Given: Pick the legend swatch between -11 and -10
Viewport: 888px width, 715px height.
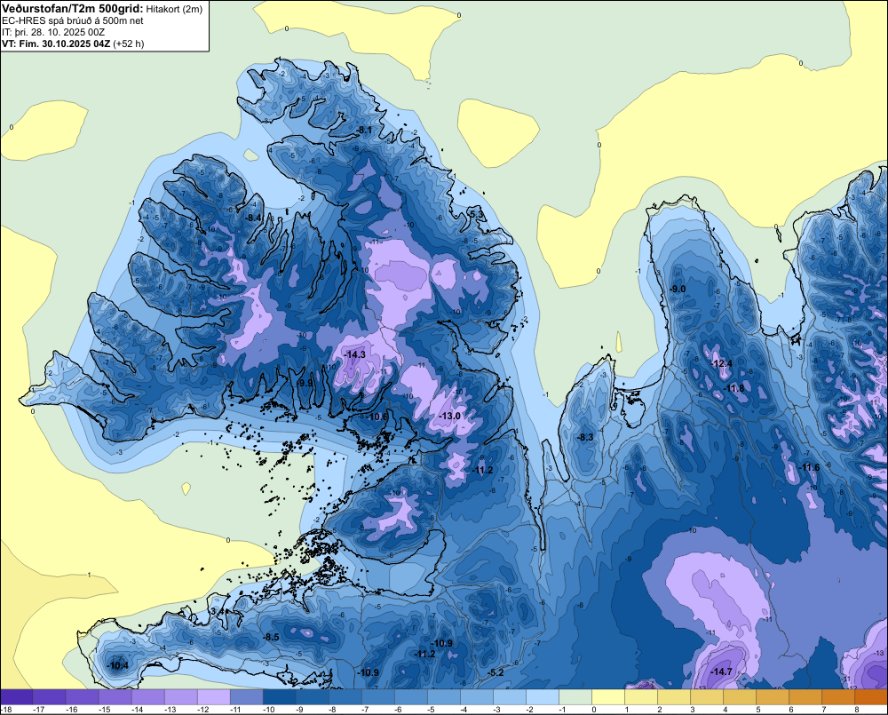Looking at the screenshot, I should tap(246, 697).
